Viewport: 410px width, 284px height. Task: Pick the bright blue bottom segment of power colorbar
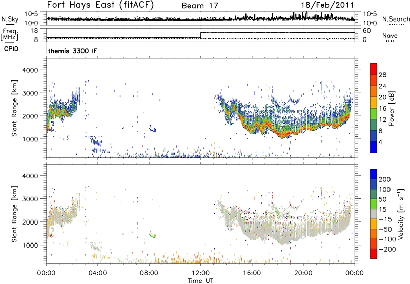(x=374, y=147)
